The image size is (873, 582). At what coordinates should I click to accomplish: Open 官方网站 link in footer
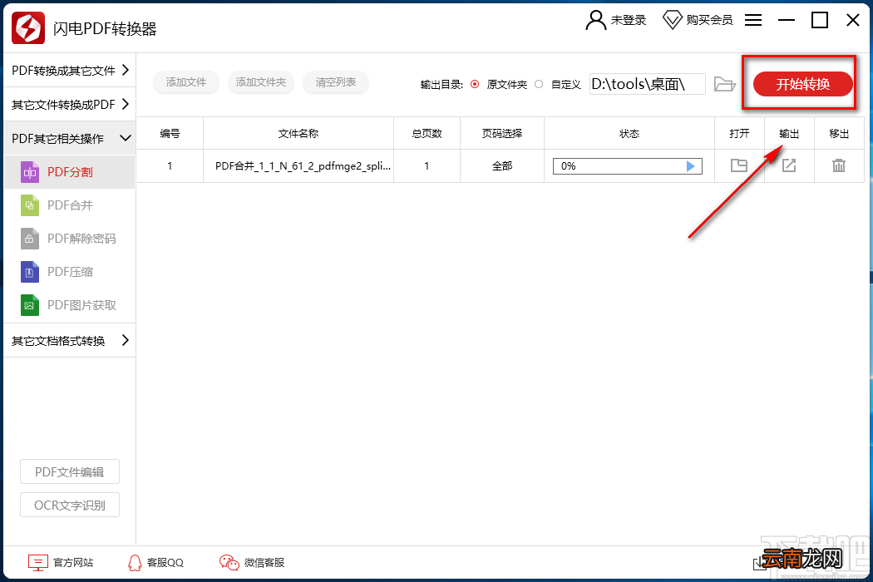point(61,563)
